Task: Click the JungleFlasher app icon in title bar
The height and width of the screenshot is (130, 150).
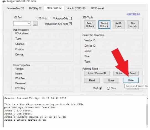Action: (x=4, y=1)
